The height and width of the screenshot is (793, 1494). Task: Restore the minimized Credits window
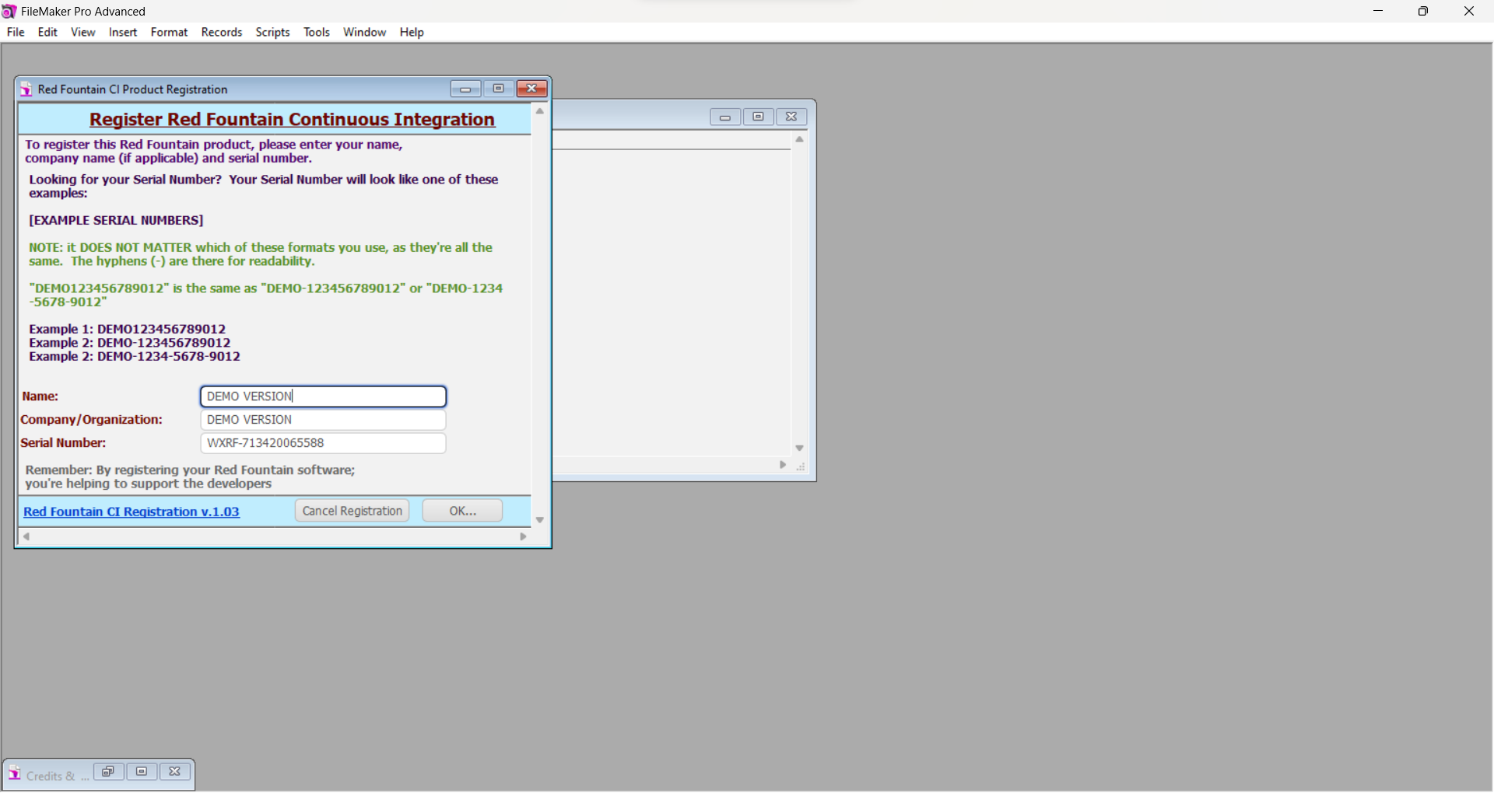click(x=109, y=772)
